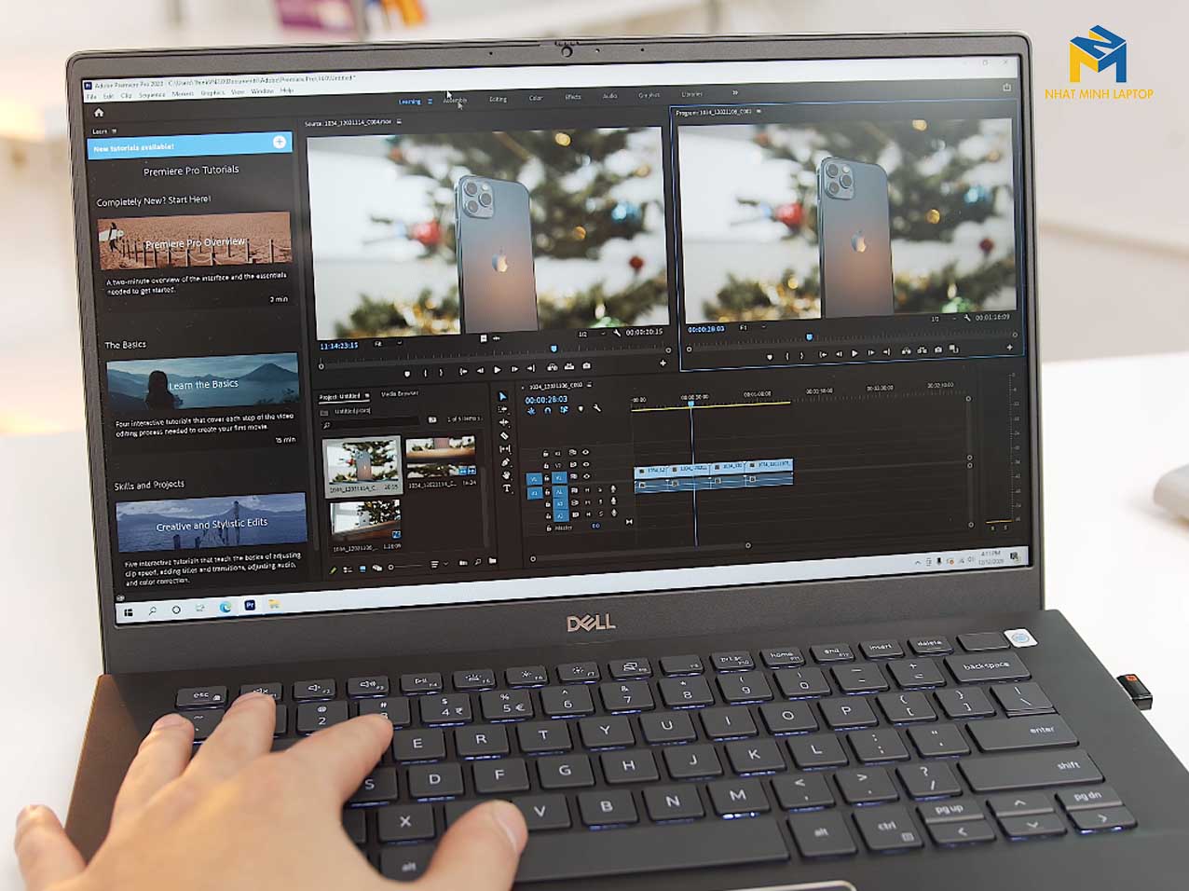Viewport: 1189px width, 891px height.
Task: Click the New tutorials available banner
Action: [190, 144]
